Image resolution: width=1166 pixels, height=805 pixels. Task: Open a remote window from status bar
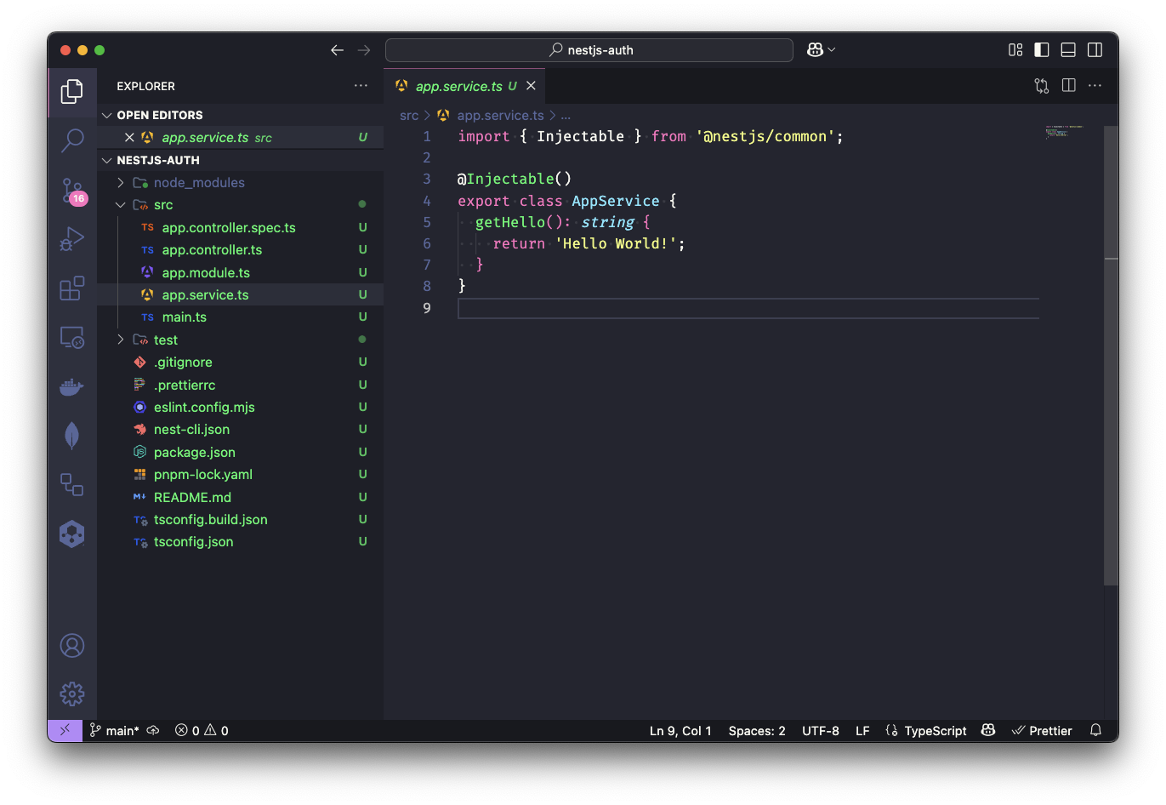point(65,730)
